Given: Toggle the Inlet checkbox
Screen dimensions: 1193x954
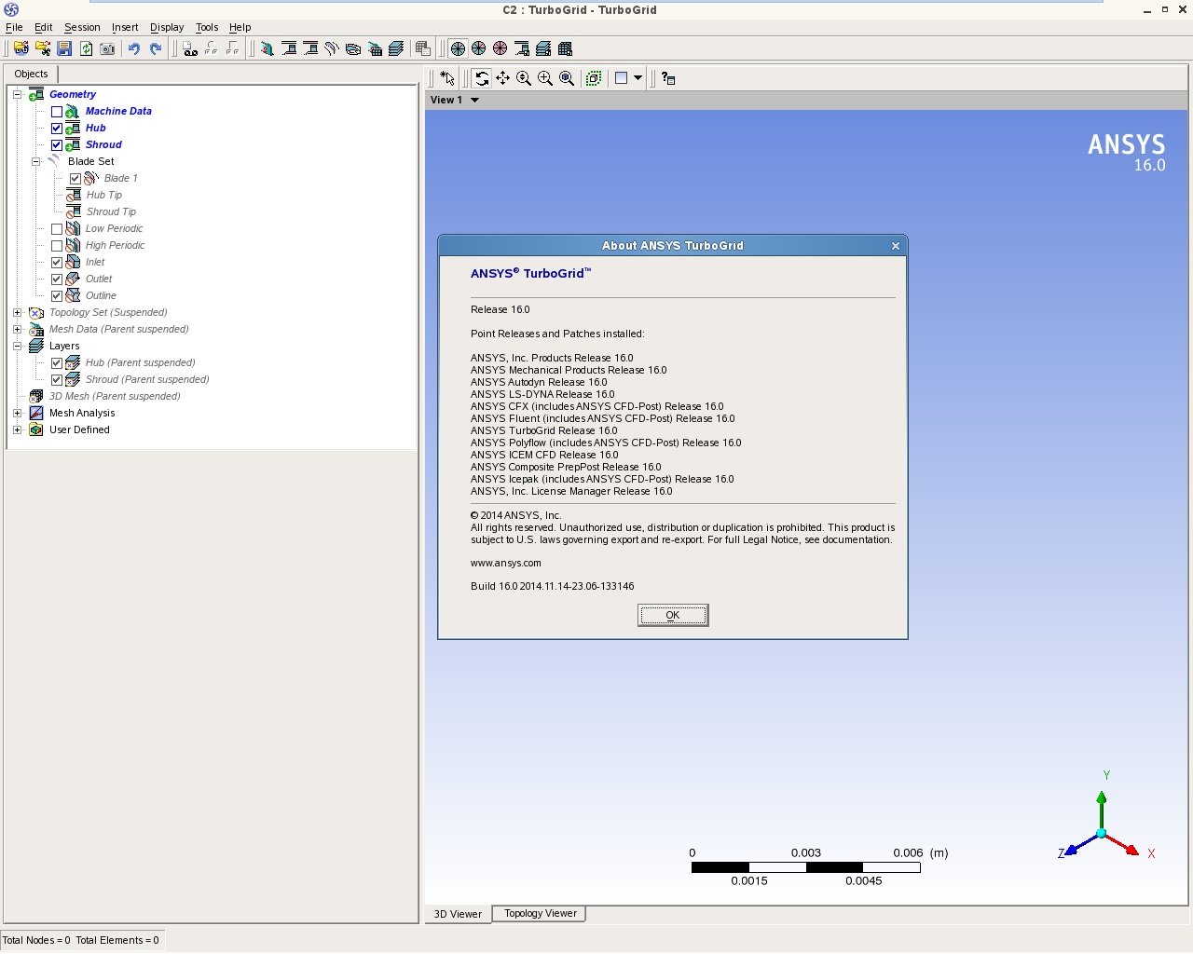Looking at the screenshot, I should click(57, 263).
